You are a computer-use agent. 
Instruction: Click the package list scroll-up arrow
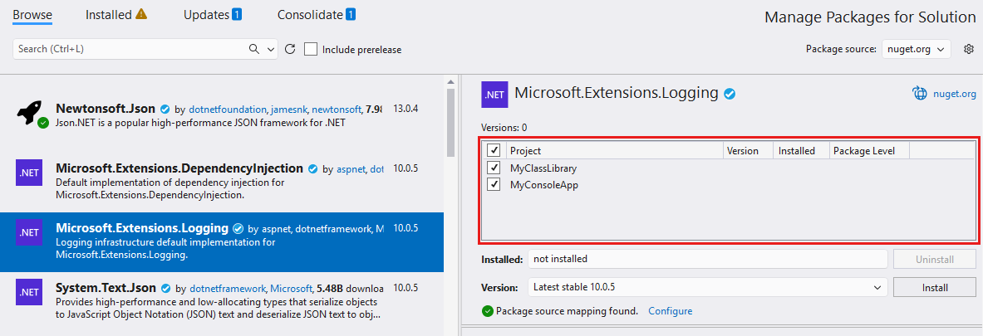click(450, 81)
